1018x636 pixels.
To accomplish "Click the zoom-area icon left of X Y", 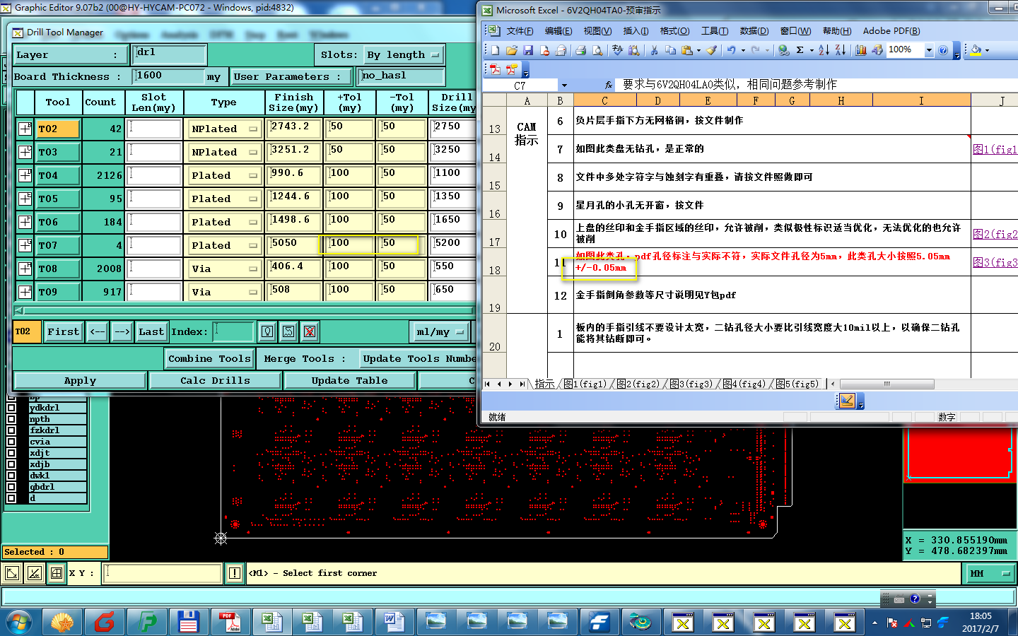I will [x=12, y=573].
